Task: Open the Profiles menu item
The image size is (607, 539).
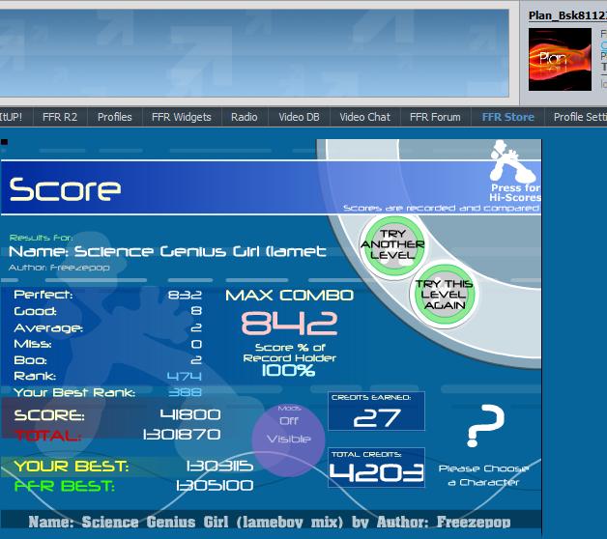Action: pyautogui.click(x=115, y=117)
